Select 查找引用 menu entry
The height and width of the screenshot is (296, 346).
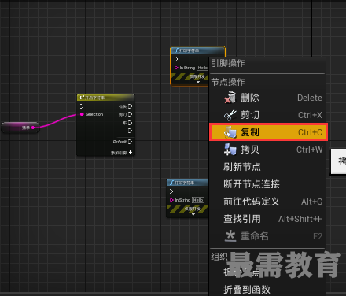tap(267, 219)
